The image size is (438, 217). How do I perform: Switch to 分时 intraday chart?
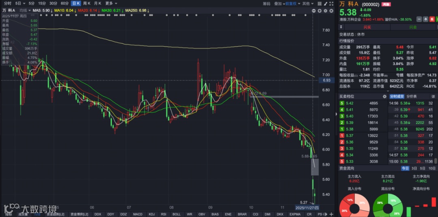[x=8, y=3]
